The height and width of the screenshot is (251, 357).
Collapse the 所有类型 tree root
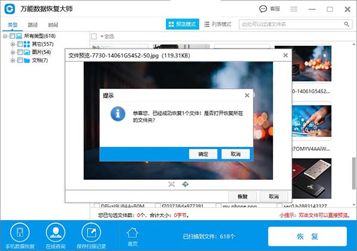tap(5, 36)
